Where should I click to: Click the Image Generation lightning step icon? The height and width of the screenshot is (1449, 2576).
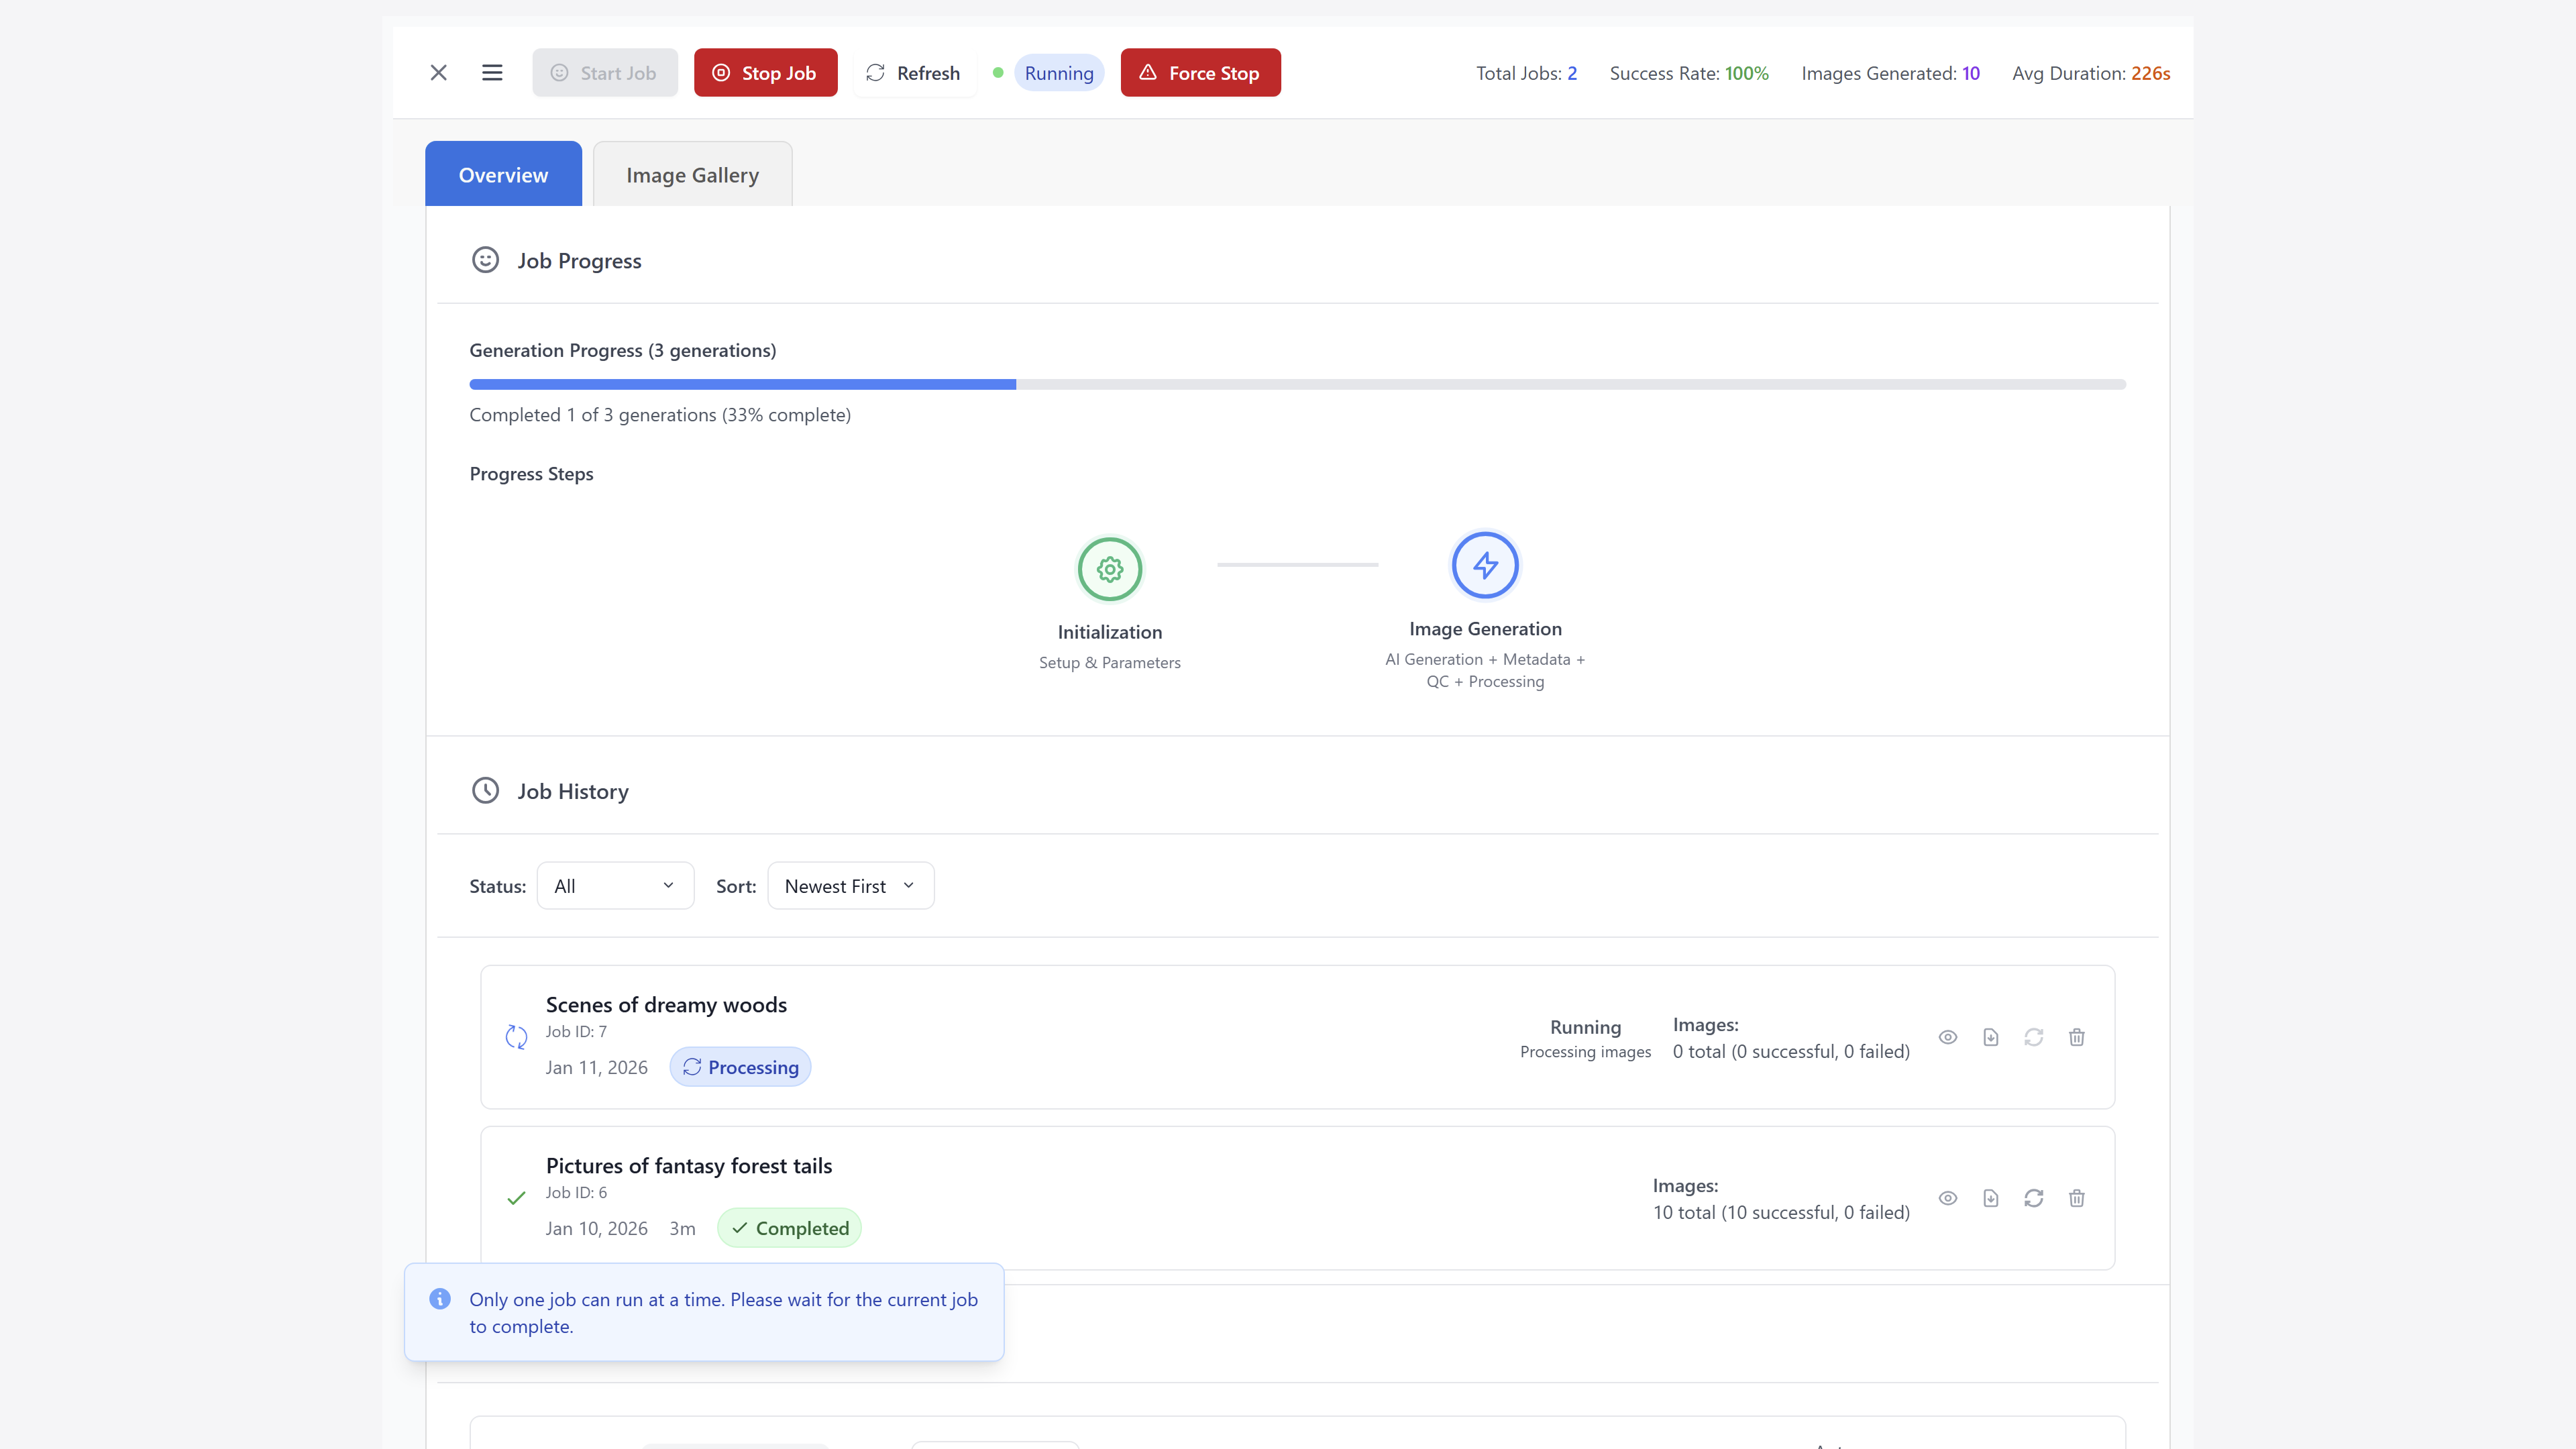click(x=1485, y=565)
